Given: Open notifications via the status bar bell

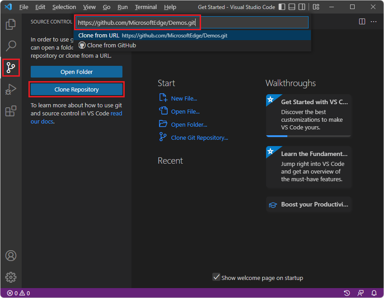Looking at the screenshot, I should click(375, 293).
